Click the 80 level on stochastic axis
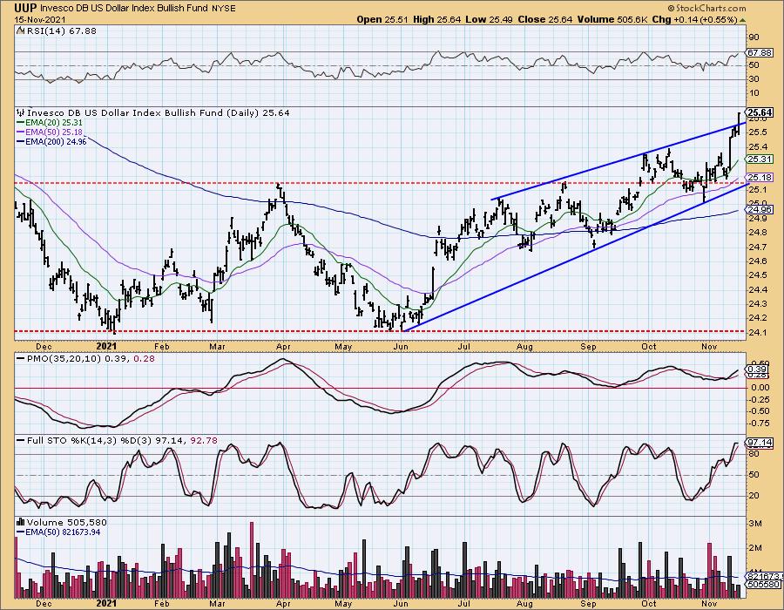Viewport: 784px width, 610px height. coord(754,454)
